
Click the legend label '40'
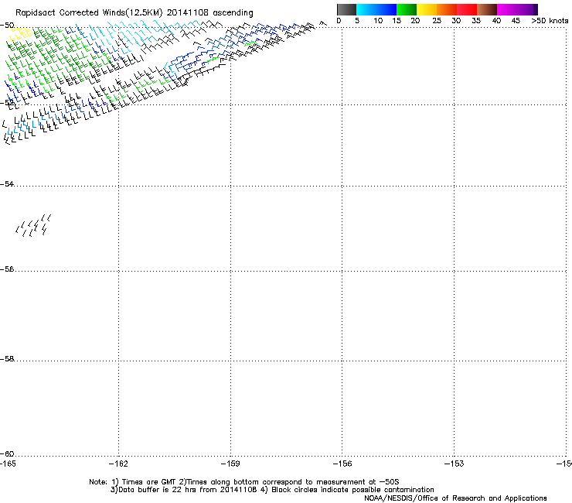pyautogui.click(x=496, y=21)
